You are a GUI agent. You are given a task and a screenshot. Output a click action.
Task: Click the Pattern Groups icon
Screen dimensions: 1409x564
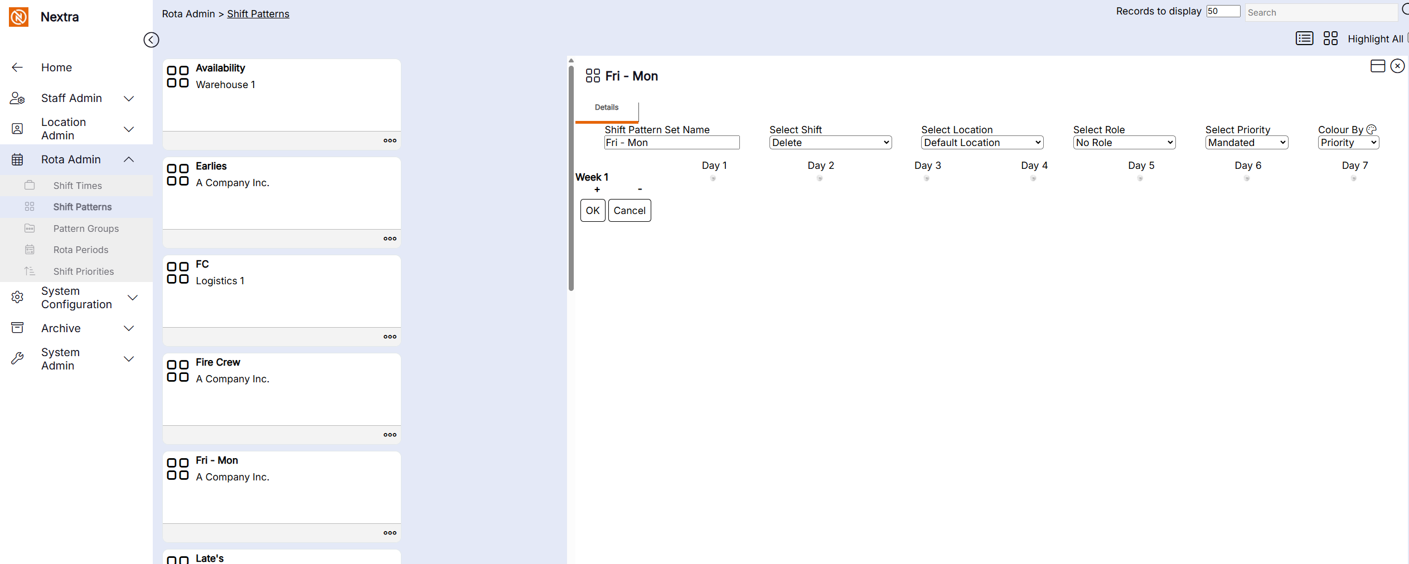click(30, 228)
